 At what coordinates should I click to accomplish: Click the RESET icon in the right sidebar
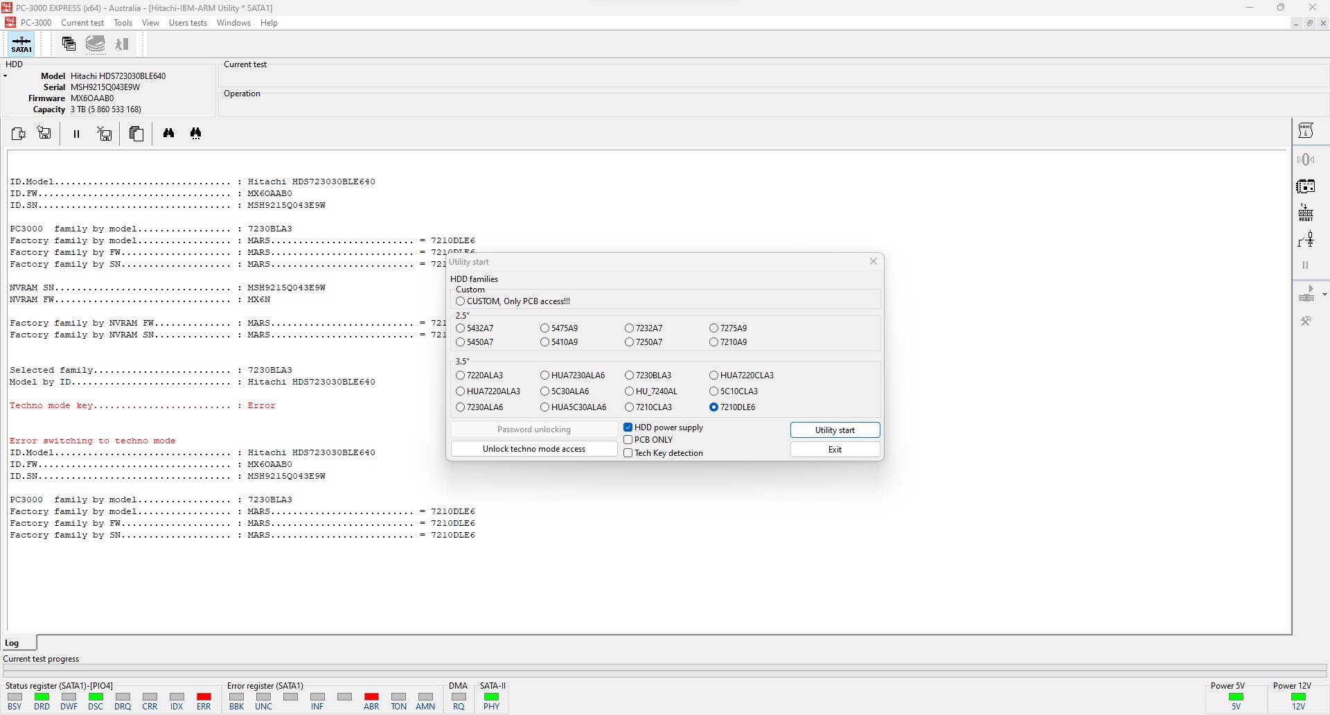[1306, 213]
